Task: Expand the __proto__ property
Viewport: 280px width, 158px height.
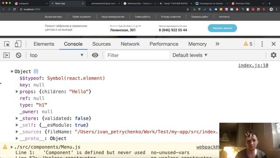Action: tap(17, 138)
